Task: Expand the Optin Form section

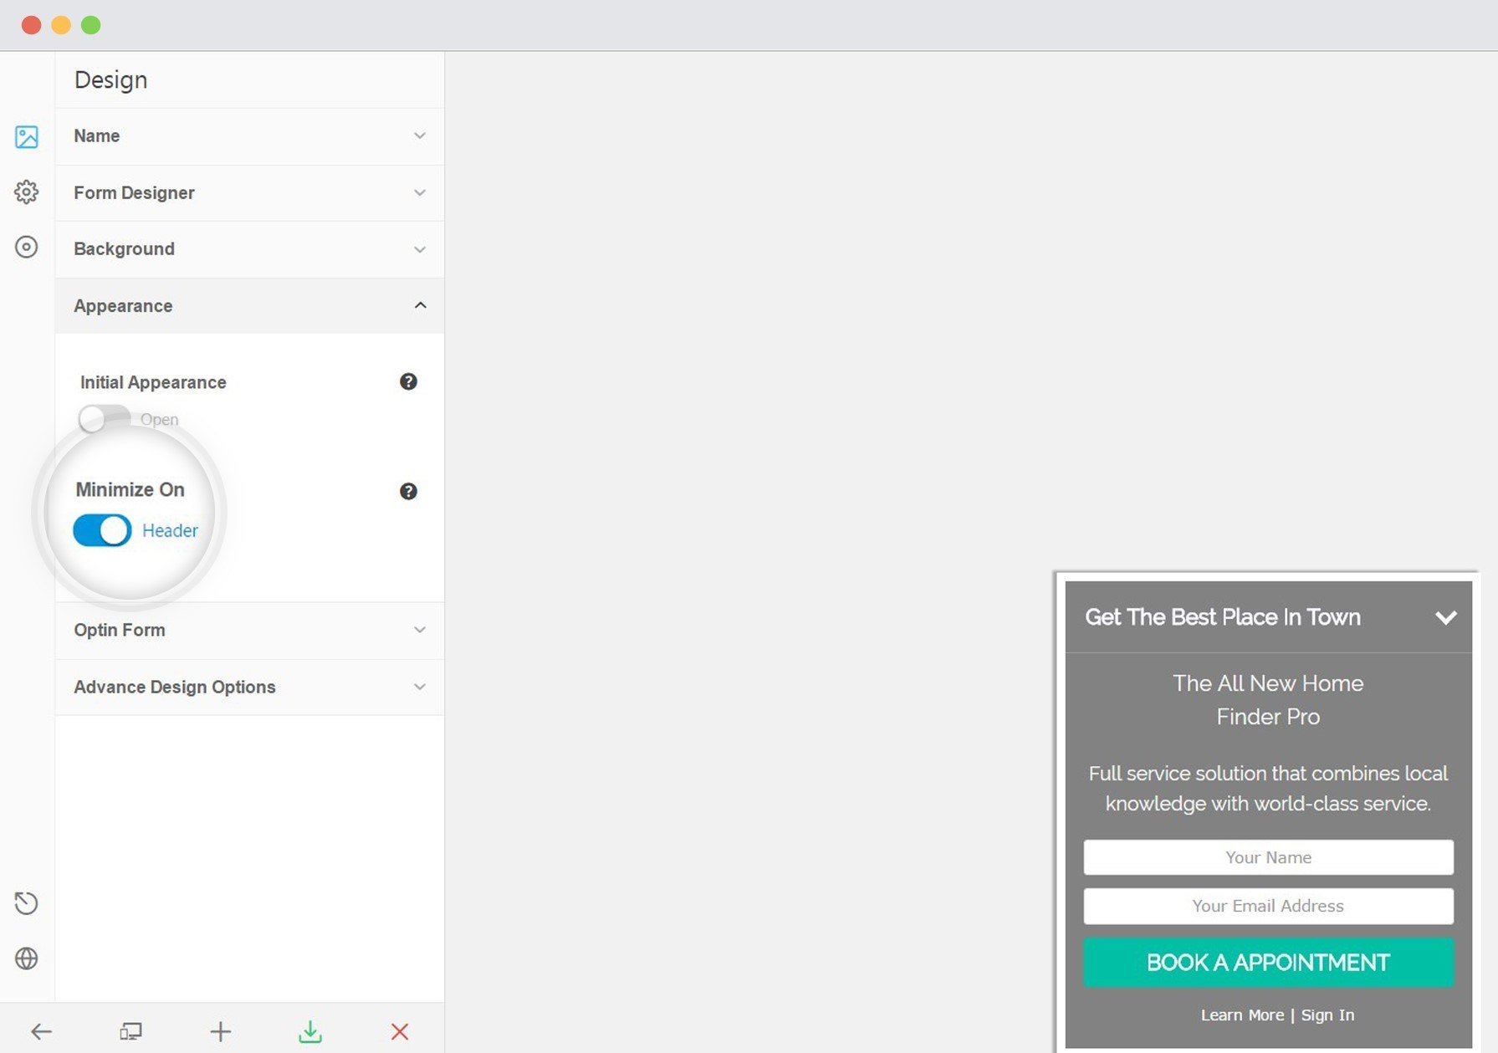Action: click(249, 630)
